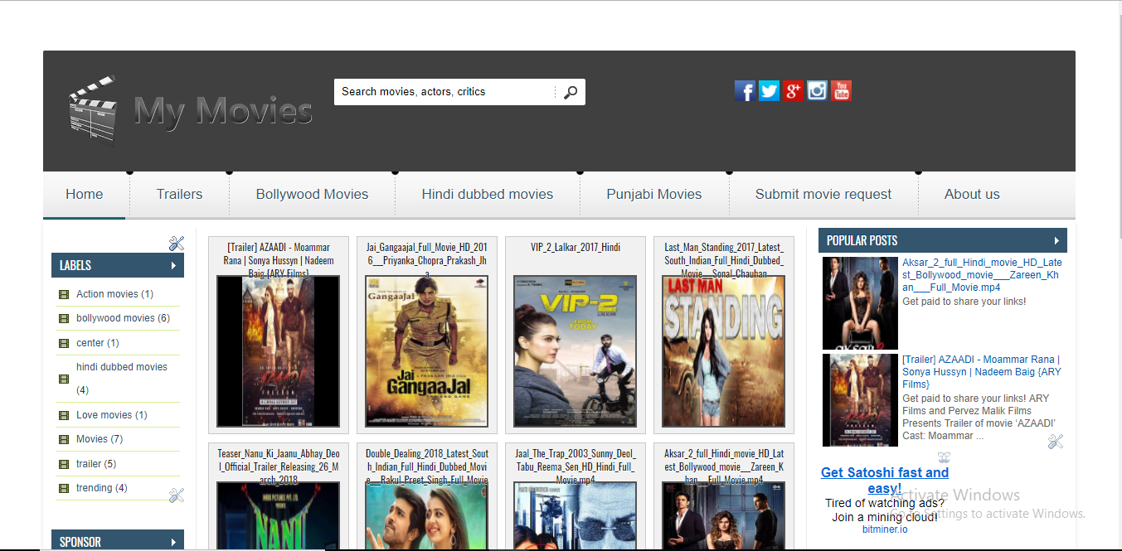Open Jai_Gangaajal_Full_Movie post title
This screenshot has width=1122, height=551.
pos(426,259)
